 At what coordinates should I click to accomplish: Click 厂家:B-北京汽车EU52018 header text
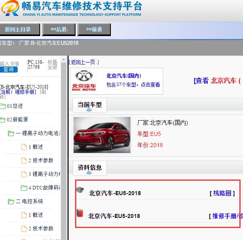pos(49,43)
